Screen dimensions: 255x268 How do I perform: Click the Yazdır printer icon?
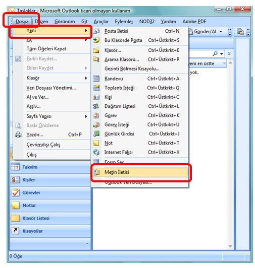[18, 135]
